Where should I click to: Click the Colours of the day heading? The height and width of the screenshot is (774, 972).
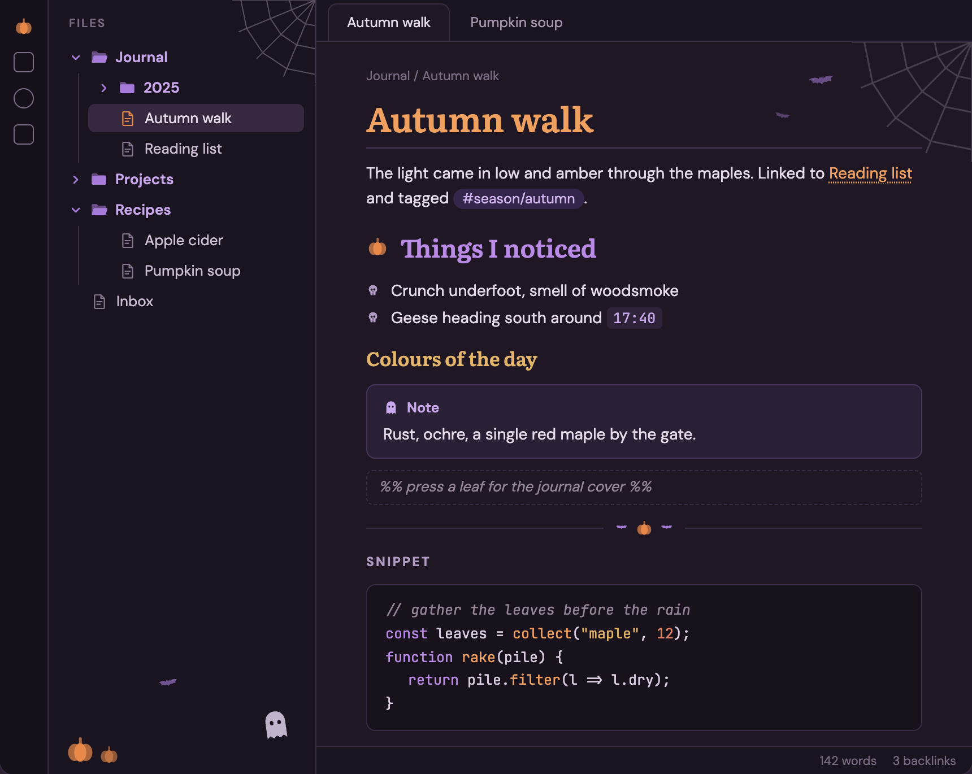point(452,359)
